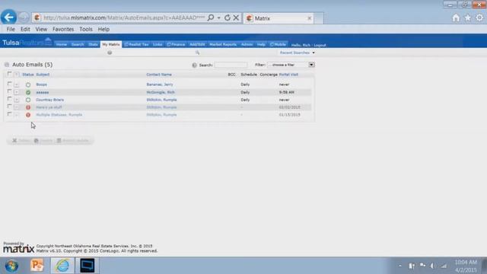Expand all rows with the header plus button

17,75
